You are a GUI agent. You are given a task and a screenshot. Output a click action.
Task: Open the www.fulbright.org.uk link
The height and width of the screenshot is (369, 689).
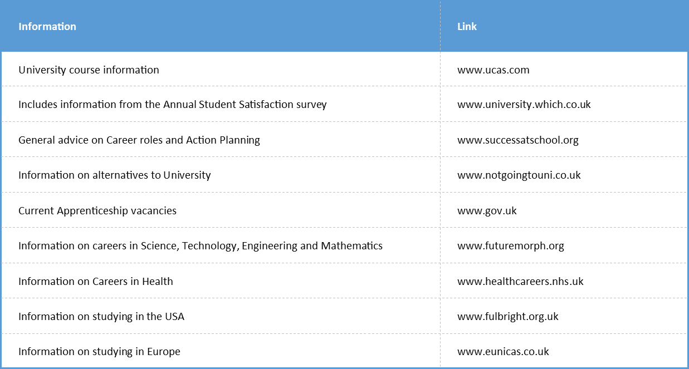point(507,317)
